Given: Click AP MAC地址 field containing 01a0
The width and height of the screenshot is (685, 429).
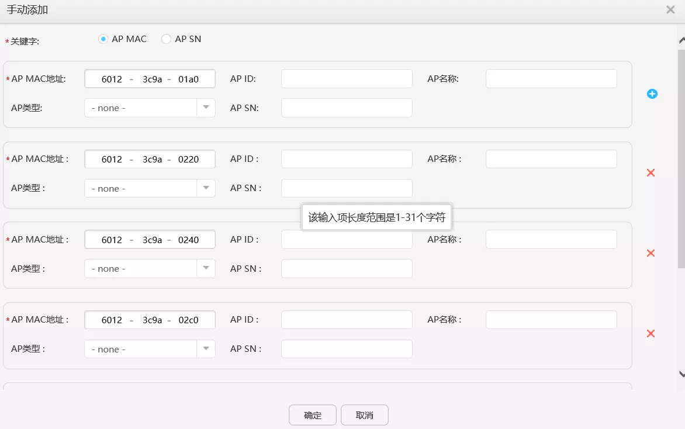Looking at the screenshot, I should (150, 79).
